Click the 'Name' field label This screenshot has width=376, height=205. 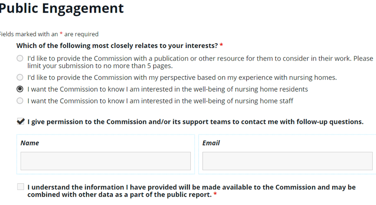30,143
